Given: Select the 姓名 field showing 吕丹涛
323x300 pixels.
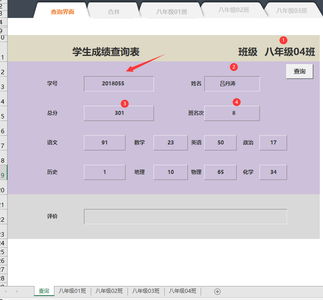Looking at the screenshot, I should click(232, 84).
